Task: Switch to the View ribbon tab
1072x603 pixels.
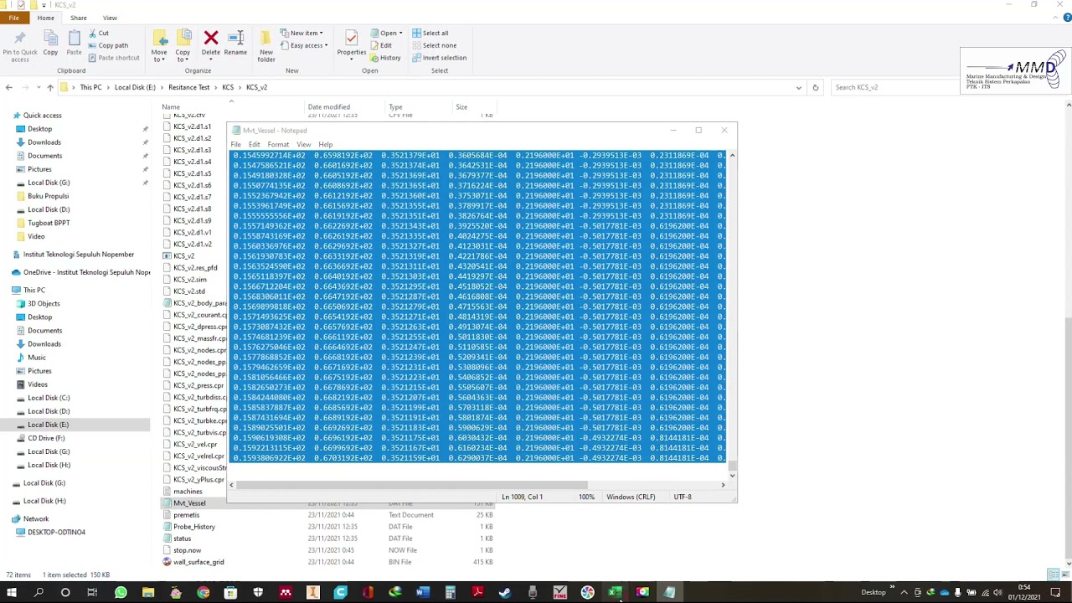Action: (x=110, y=18)
